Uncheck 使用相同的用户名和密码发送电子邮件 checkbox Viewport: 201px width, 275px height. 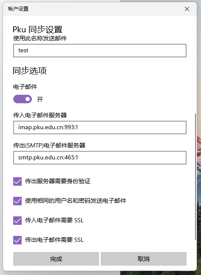point(17,201)
